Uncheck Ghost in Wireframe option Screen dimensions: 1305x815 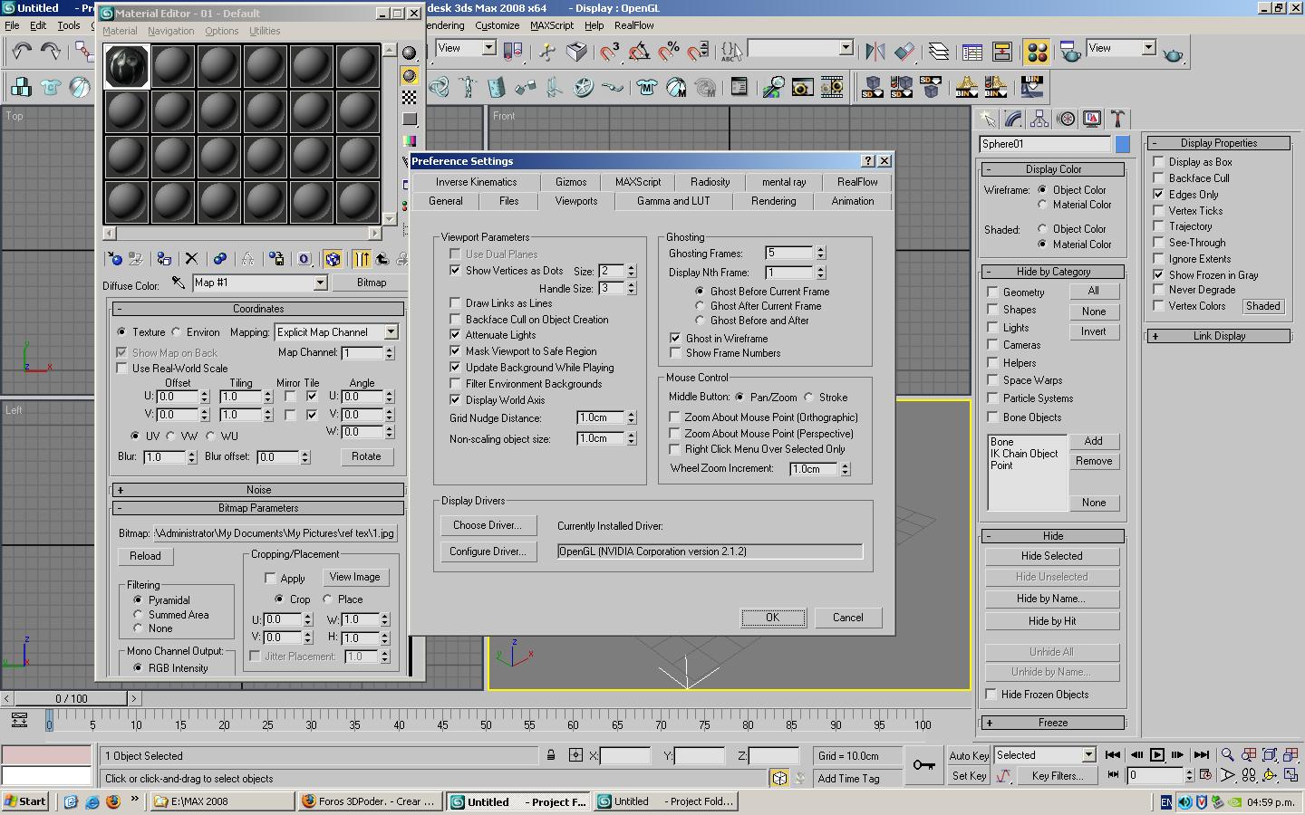pos(675,338)
